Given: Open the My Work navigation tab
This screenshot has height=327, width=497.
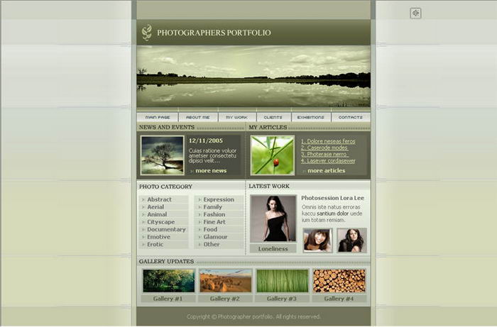Looking at the screenshot, I should click(x=236, y=117).
